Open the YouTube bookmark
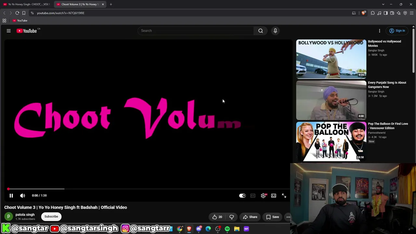 [x=20, y=20]
